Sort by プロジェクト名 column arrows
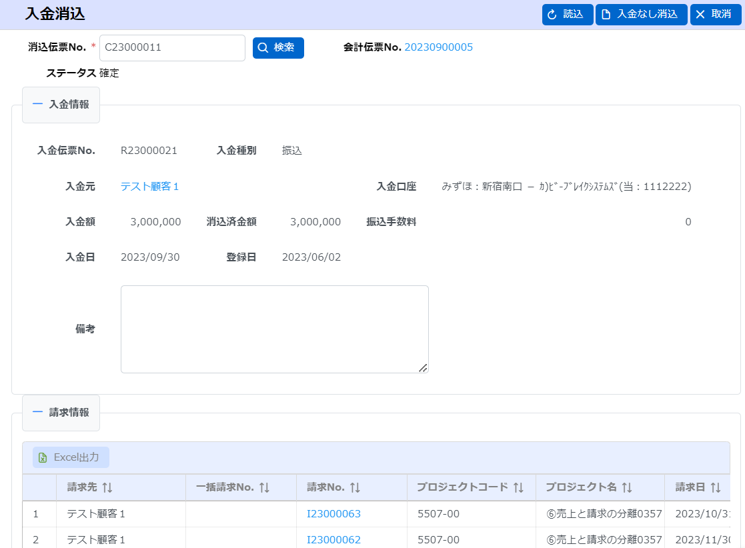The image size is (745, 548). [627, 487]
